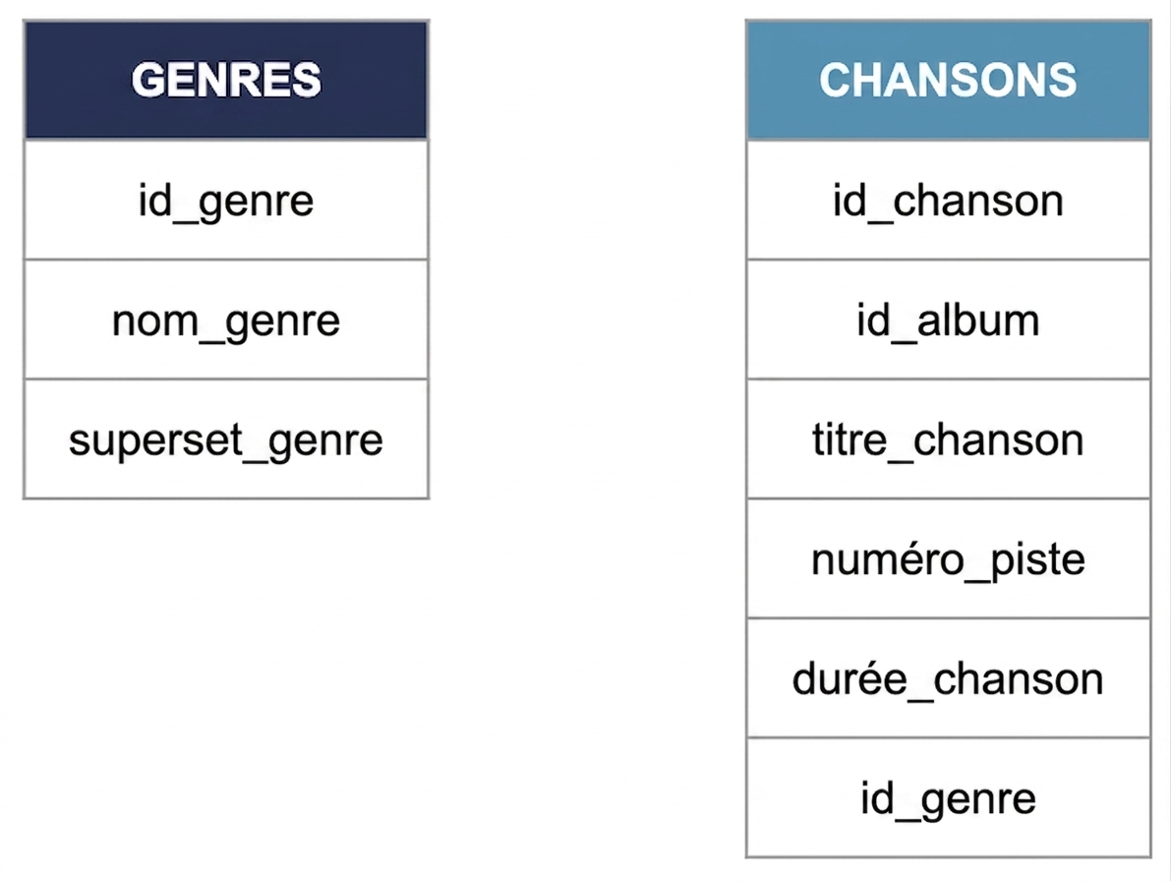The image size is (1171, 881).
Task: Select the numéro_piste field
Action: pyautogui.click(x=949, y=558)
